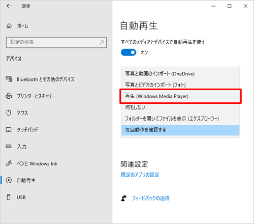Screen dimensions: 254x224
Task: Click the search magnifier icon
Action: [x=102, y=42]
